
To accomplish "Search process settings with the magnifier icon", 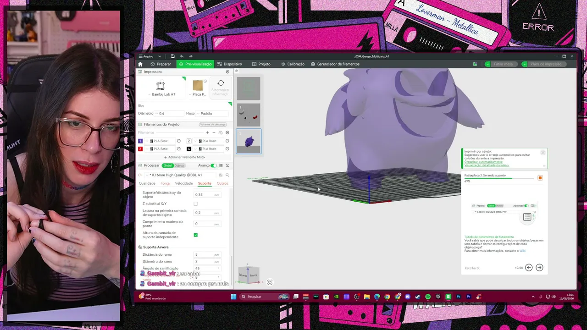I will pos(227,175).
